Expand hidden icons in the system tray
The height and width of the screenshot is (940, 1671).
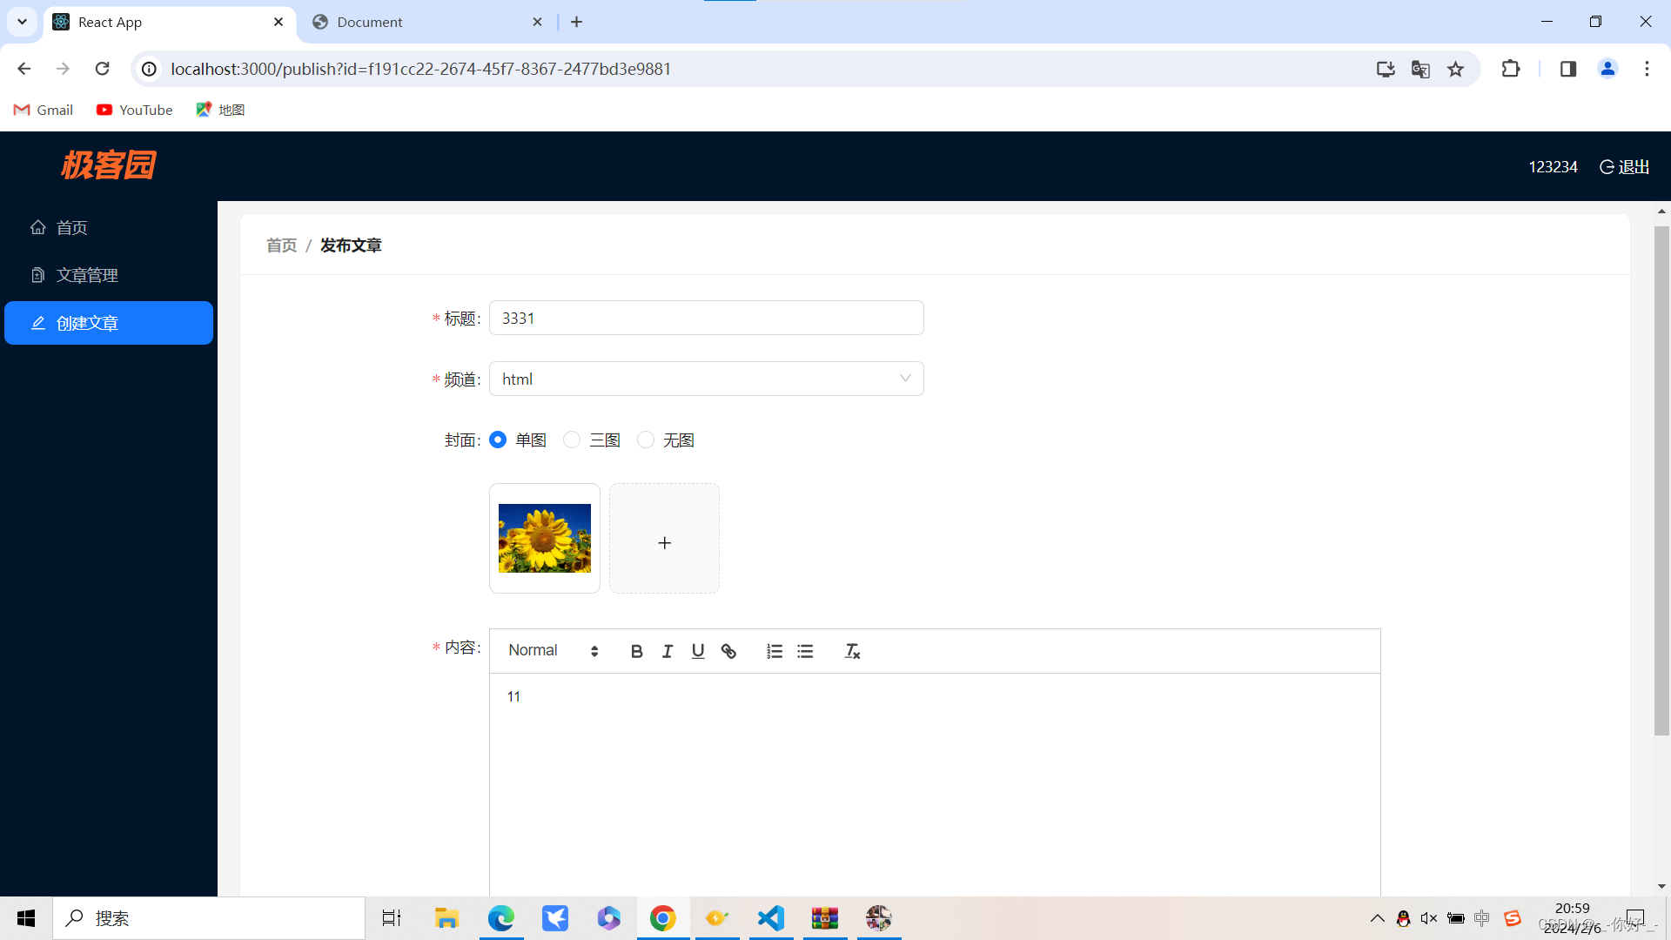tap(1378, 917)
